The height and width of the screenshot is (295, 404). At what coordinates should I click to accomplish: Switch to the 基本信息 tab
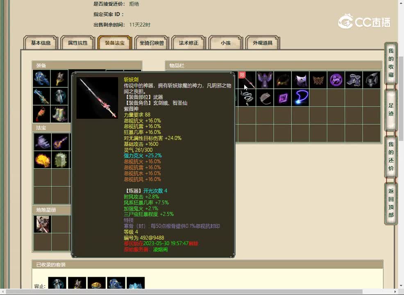coord(40,42)
